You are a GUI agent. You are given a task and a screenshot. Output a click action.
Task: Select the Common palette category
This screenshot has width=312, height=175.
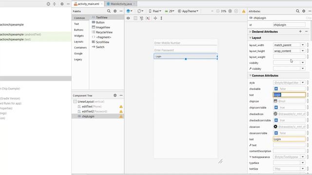(x=79, y=18)
